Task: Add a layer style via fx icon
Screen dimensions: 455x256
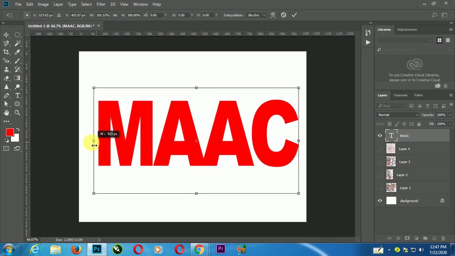Action: pos(398,238)
